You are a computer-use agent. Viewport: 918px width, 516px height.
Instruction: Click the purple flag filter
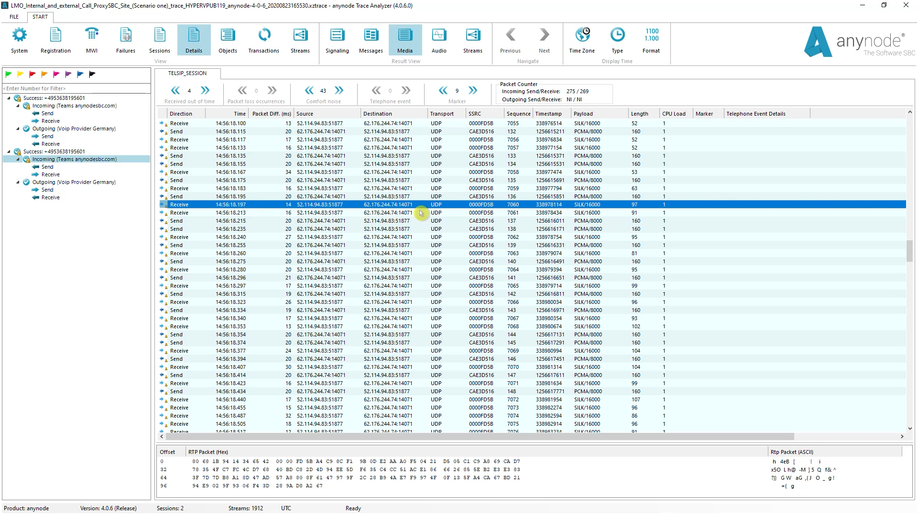pos(68,74)
